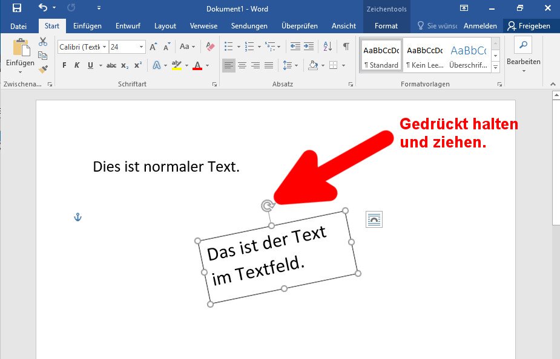
Task: Toggle underline formatting
Action: (90, 64)
